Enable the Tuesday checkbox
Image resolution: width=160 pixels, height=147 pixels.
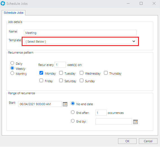(x=61, y=73)
